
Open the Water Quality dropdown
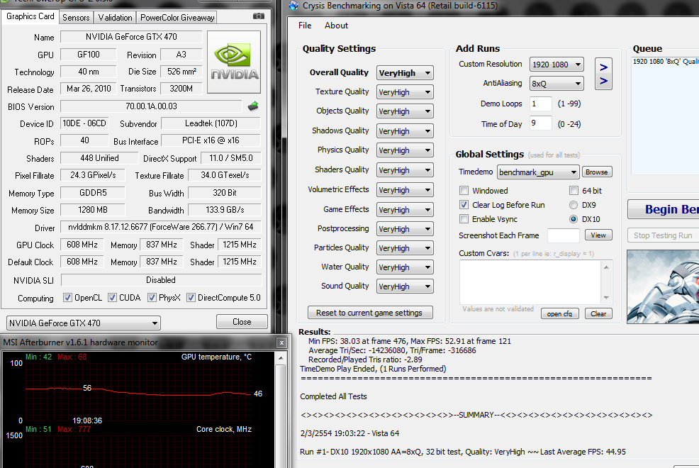tap(405, 267)
